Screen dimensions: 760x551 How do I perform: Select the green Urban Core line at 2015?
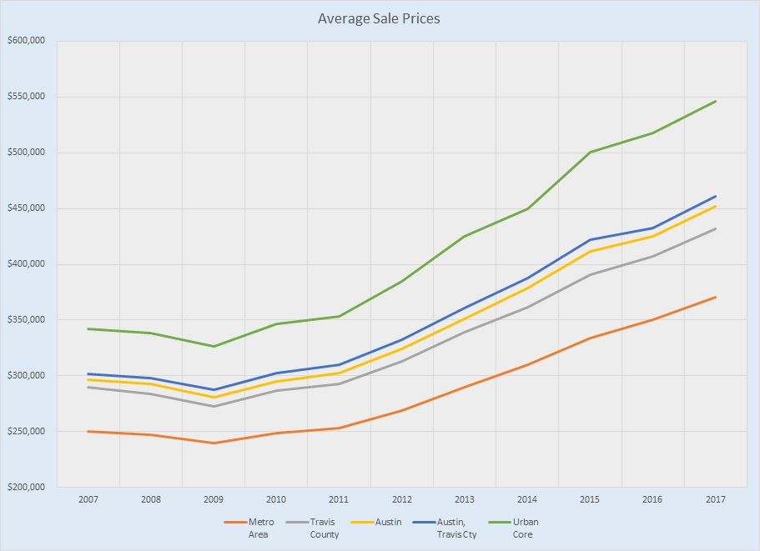[x=590, y=153]
